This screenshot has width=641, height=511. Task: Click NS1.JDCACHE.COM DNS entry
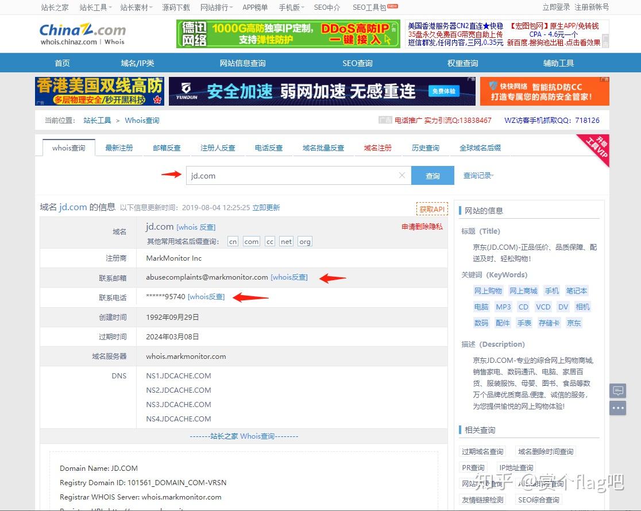(179, 375)
